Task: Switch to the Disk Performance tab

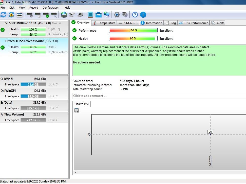Action: [194, 23]
